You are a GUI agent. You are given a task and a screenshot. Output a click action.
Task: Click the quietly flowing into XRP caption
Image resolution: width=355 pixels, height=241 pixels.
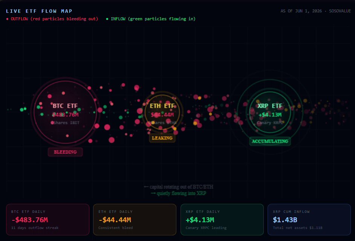coord(178,193)
